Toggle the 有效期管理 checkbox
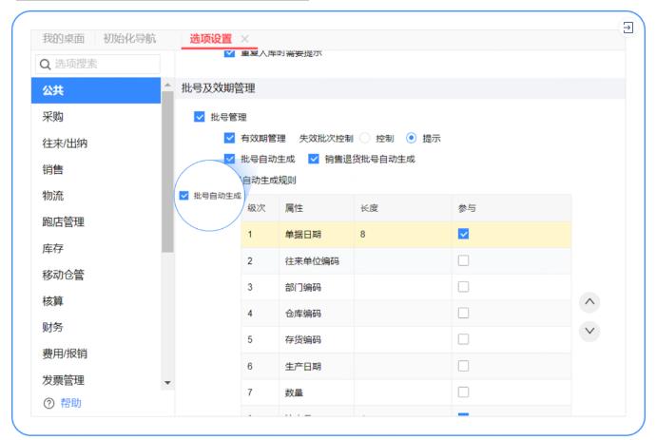The image size is (656, 440). [229, 138]
